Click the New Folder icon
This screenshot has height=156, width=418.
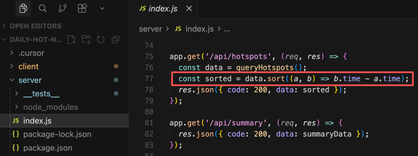pos(86,40)
